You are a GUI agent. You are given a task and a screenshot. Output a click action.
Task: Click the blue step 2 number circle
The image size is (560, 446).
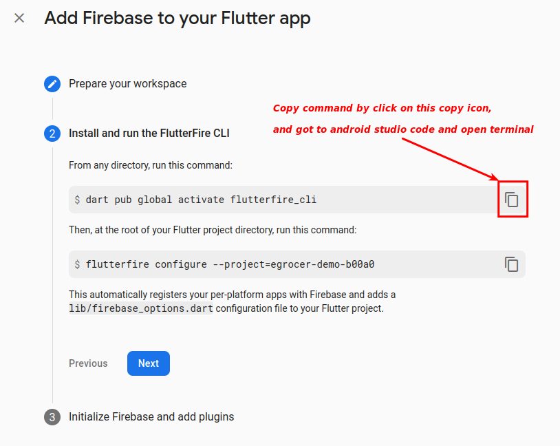[52, 134]
